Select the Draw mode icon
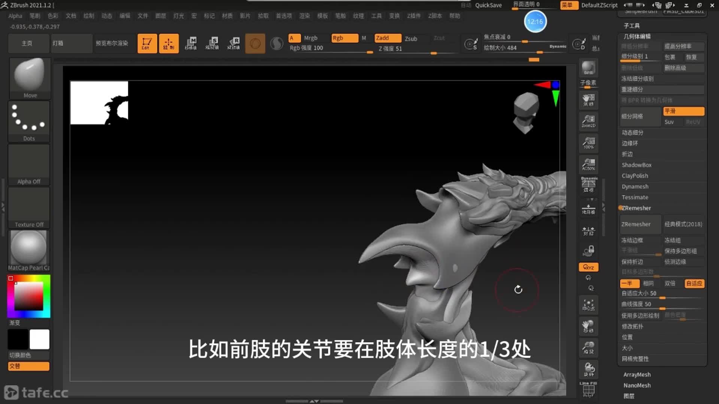 click(169, 43)
